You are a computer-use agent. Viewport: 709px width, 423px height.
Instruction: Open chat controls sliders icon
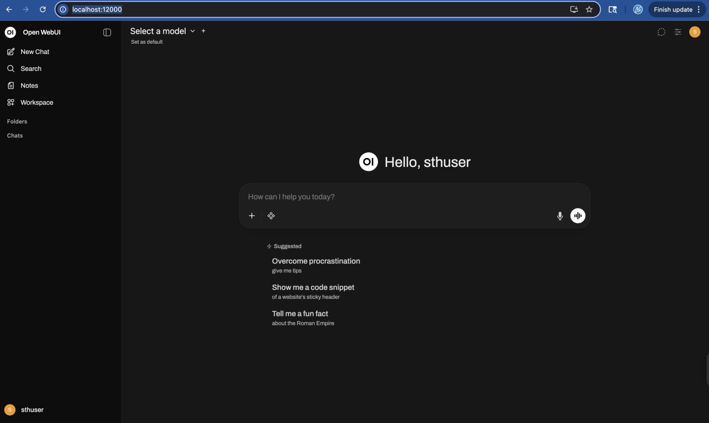[x=678, y=32]
